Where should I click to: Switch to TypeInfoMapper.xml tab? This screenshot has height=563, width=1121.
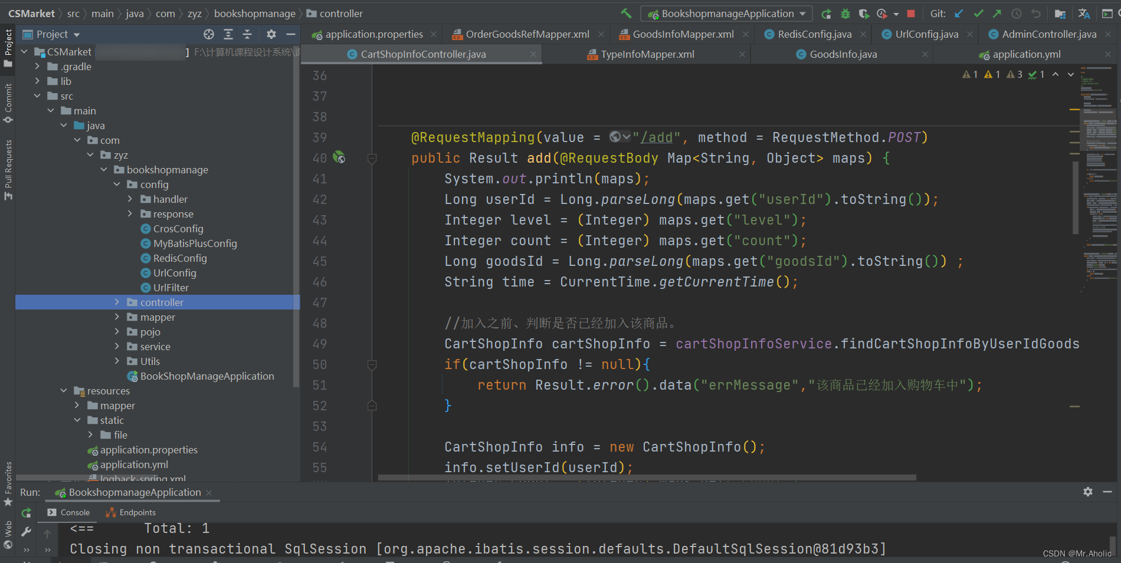[x=647, y=54]
